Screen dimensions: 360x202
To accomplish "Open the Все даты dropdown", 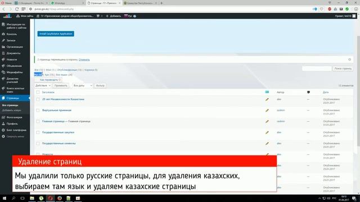I will point(82,85).
